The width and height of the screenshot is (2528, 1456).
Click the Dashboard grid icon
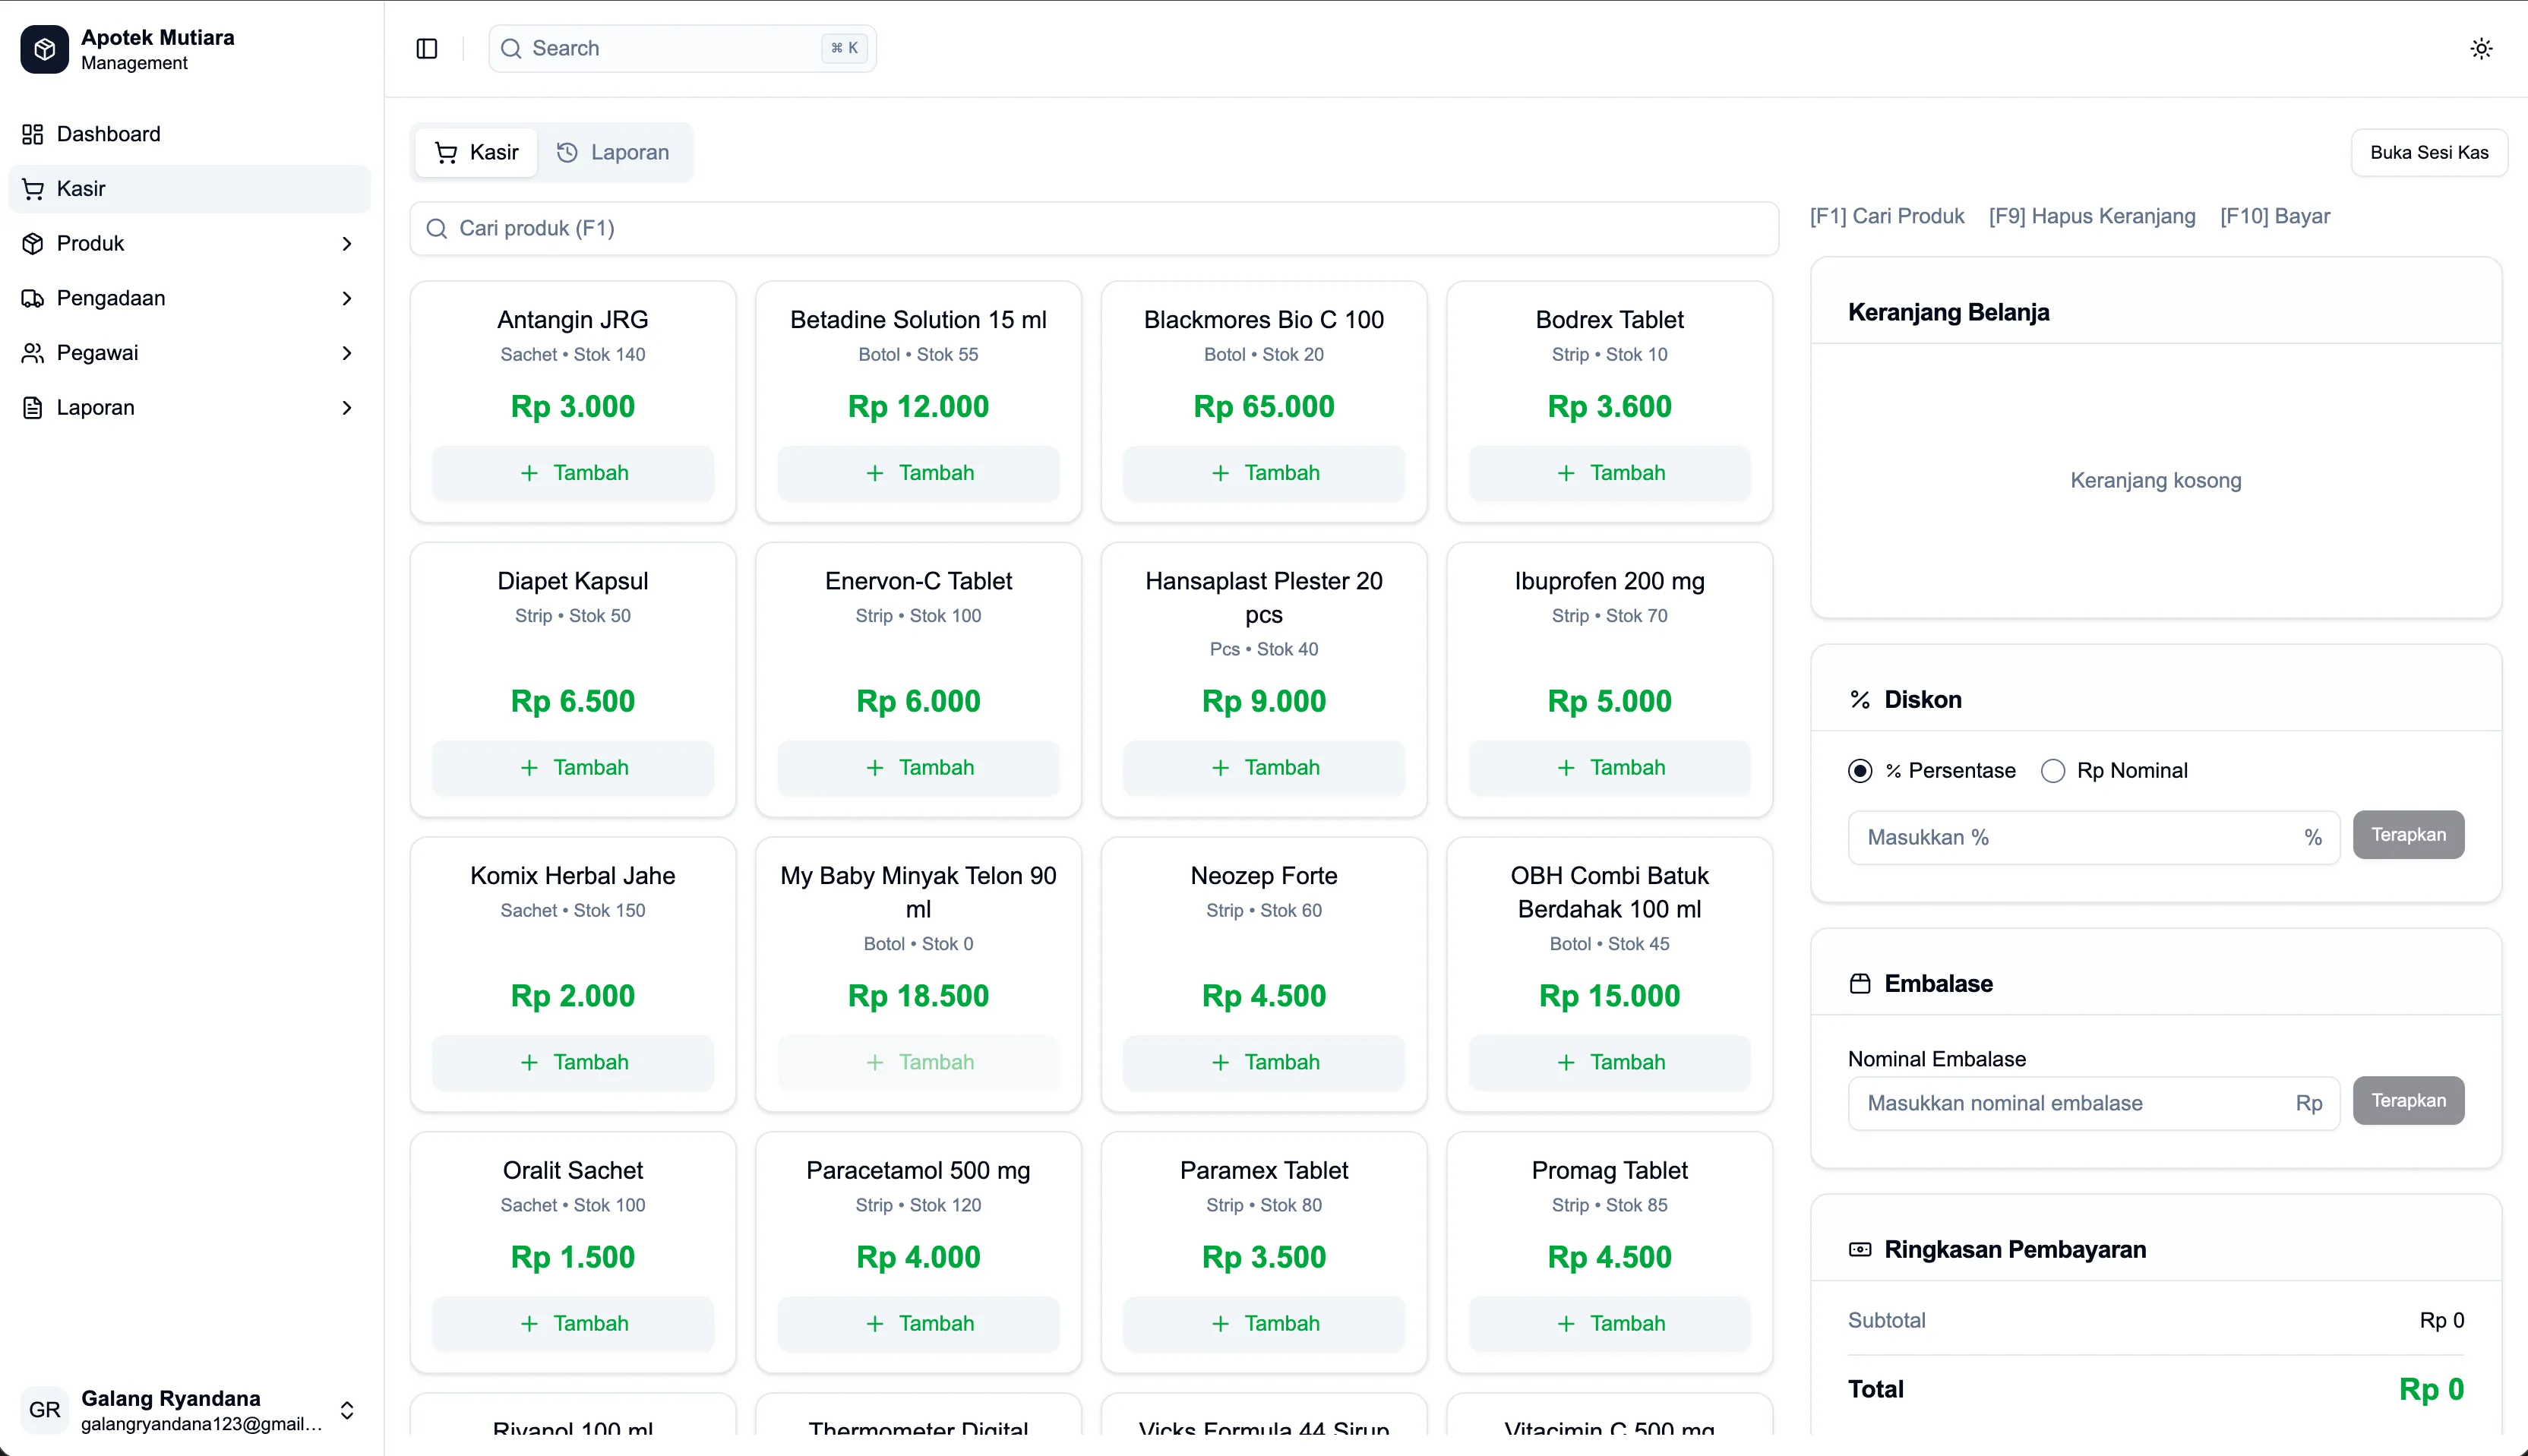pyautogui.click(x=33, y=134)
